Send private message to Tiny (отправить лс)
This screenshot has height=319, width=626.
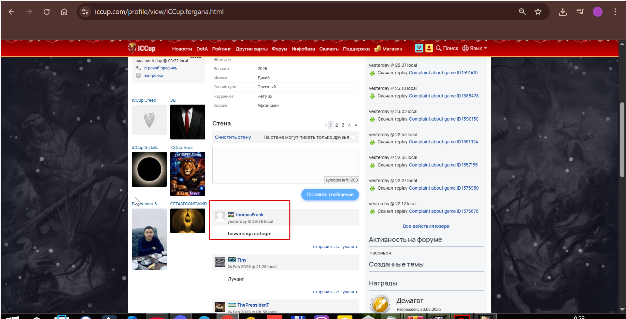point(326,292)
